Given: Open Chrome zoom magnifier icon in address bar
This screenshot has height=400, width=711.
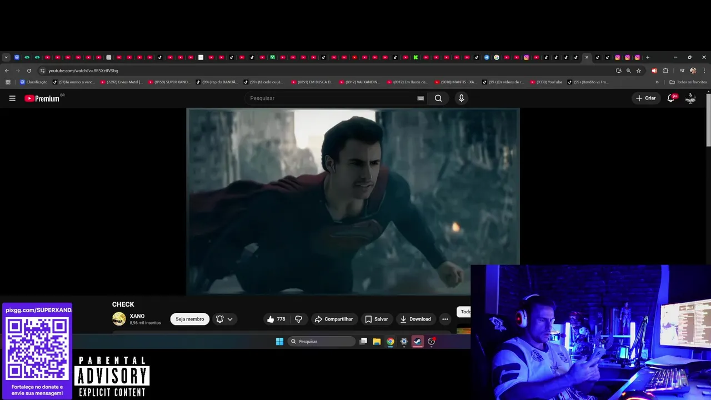Looking at the screenshot, I should click(x=629, y=71).
